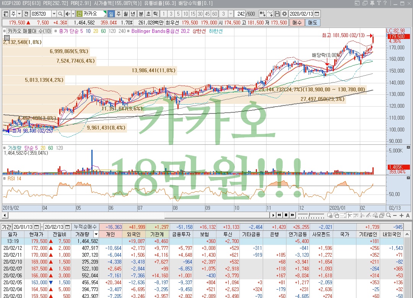Select 일 daily period tab
Screen dimensions: 413x298
tap(111, 14)
